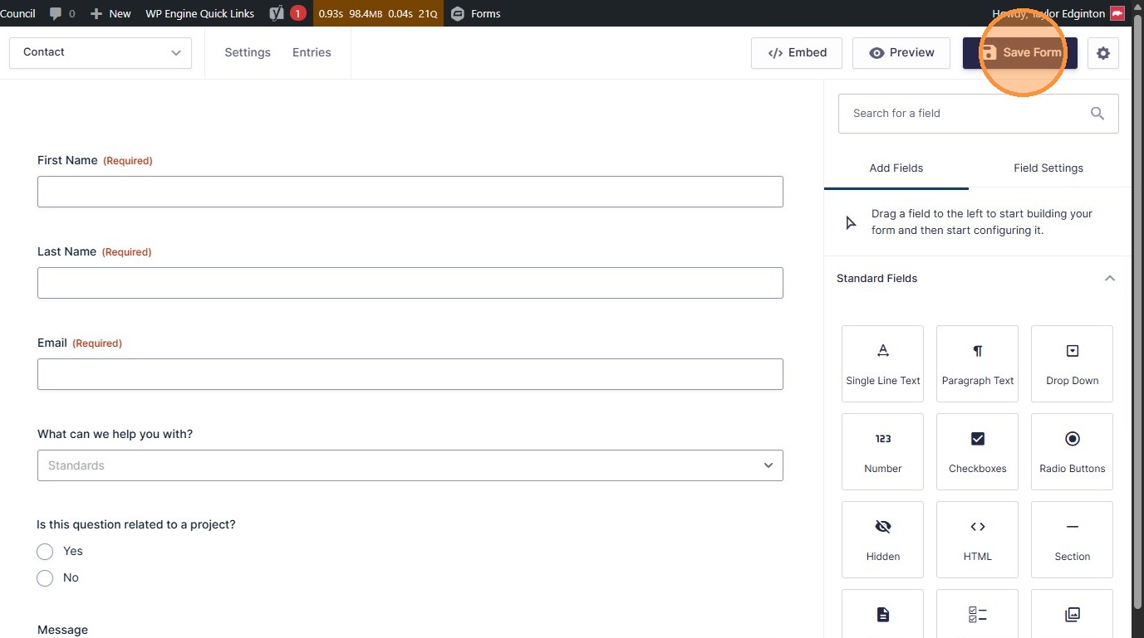Click the Last Name input field
The image size is (1144, 638).
pyautogui.click(x=410, y=283)
